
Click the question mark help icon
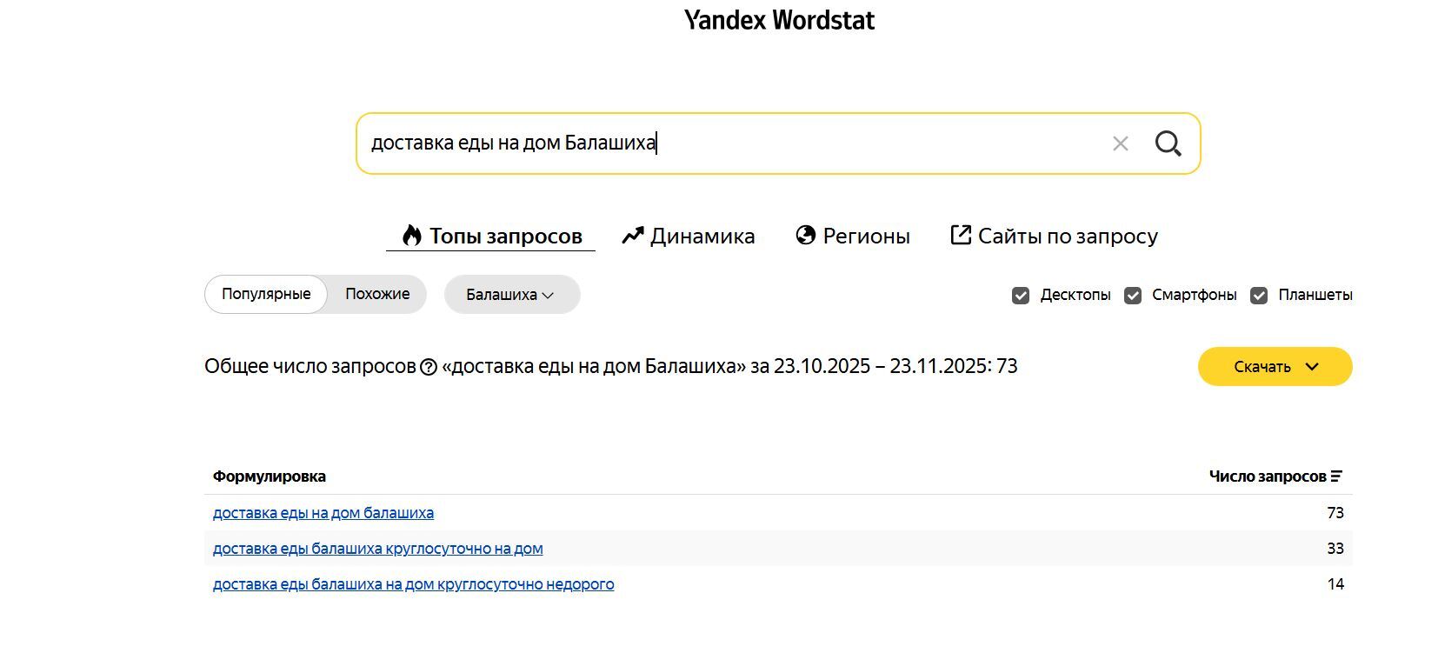[429, 367]
